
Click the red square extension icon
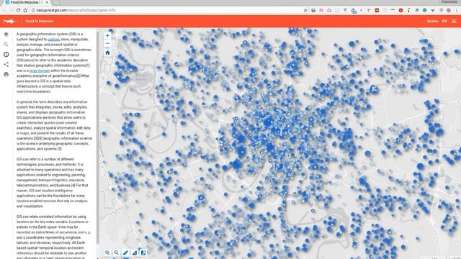pyautogui.click(x=377, y=10)
